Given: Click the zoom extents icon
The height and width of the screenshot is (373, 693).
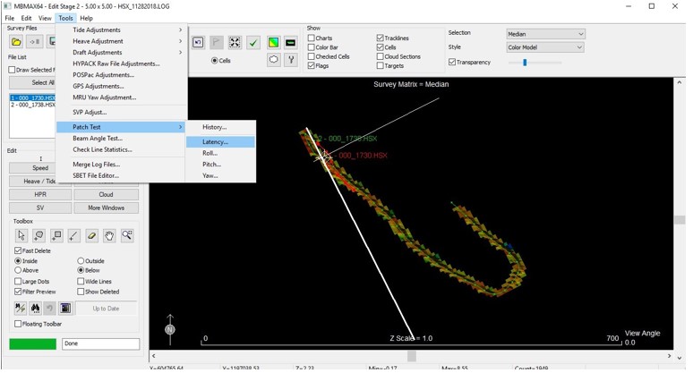Looking at the screenshot, I should tap(235, 42).
